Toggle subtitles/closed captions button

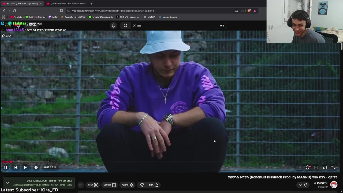[x=299, y=167]
